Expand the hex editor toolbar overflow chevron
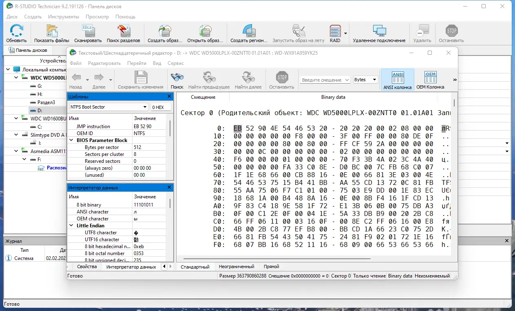This screenshot has width=515, height=311. click(455, 80)
